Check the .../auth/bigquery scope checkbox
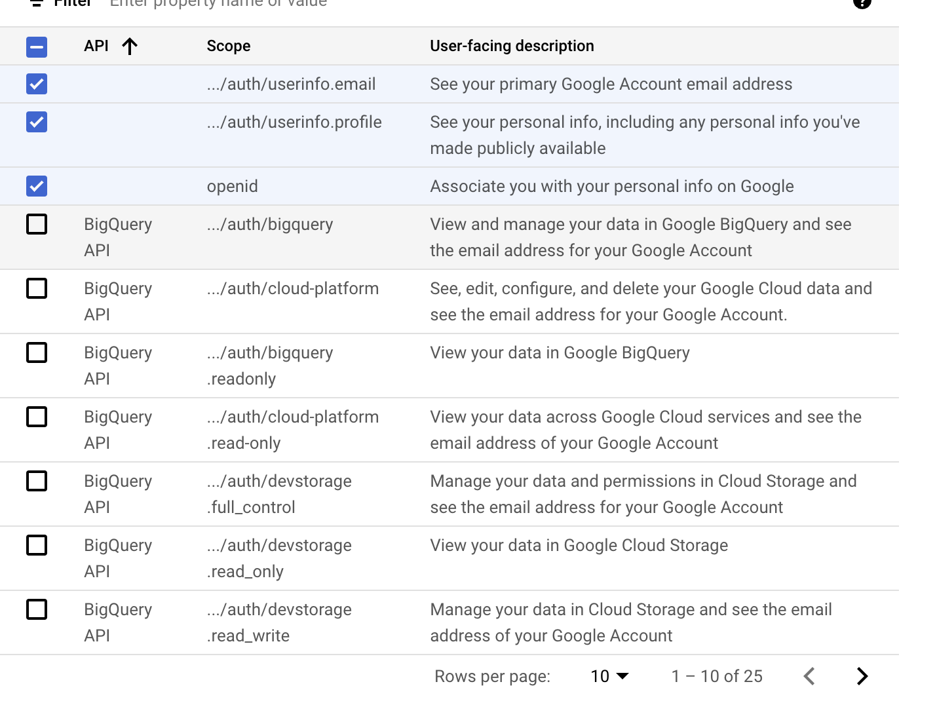The height and width of the screenshot is (722, 937). [37, 224]
